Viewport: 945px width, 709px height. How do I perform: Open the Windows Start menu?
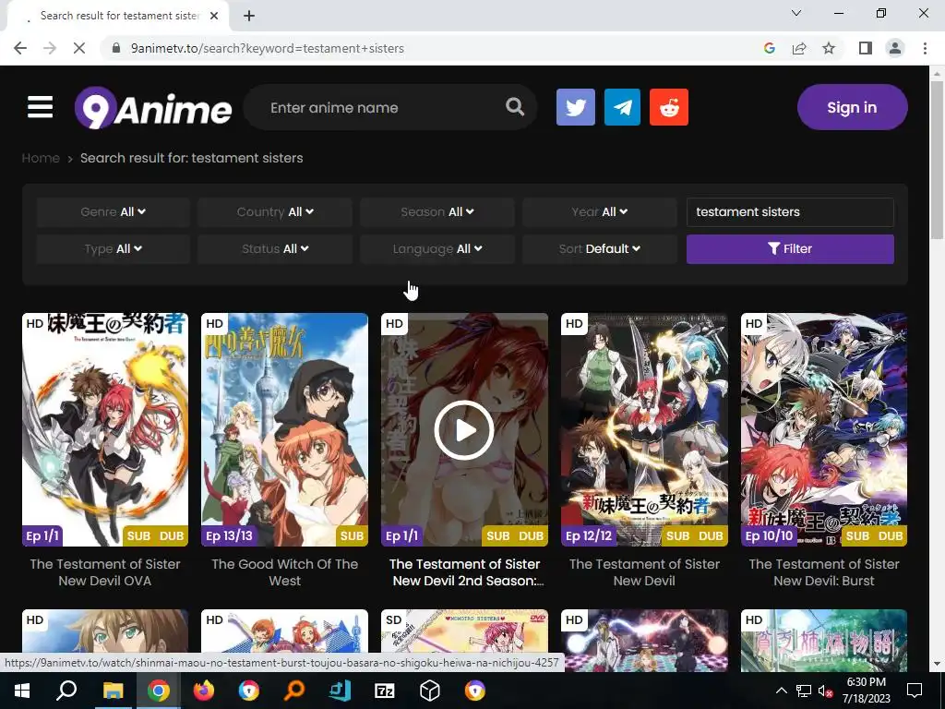click(22, 691)
